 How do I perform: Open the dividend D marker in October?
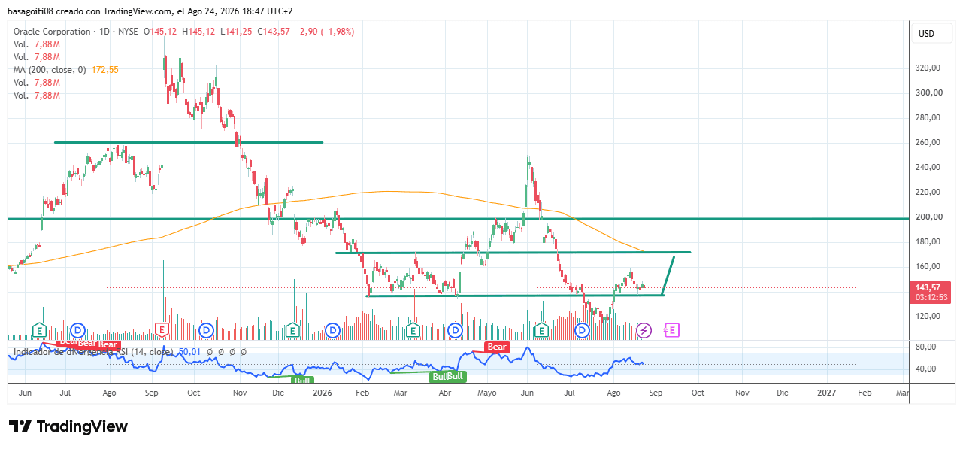click(x=206, y=329)
